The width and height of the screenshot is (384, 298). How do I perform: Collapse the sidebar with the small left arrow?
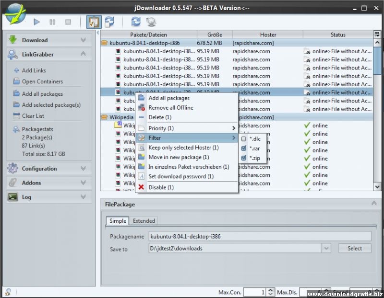[98, 33]
